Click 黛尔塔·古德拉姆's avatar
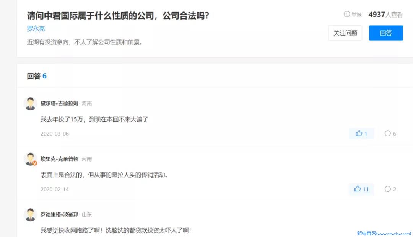Viewport: 413px width, 237px height. click(31, 103)
